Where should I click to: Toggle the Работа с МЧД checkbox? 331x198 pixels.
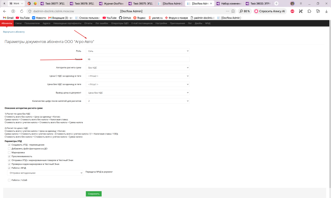pos(9,168)
